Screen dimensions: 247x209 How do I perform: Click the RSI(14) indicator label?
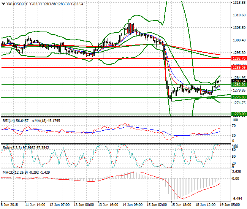10,120
